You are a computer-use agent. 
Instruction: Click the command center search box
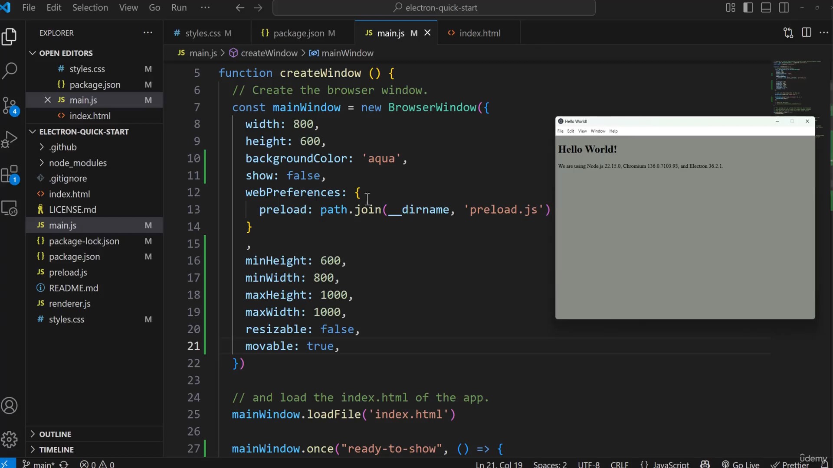click(x=434, y=8)
